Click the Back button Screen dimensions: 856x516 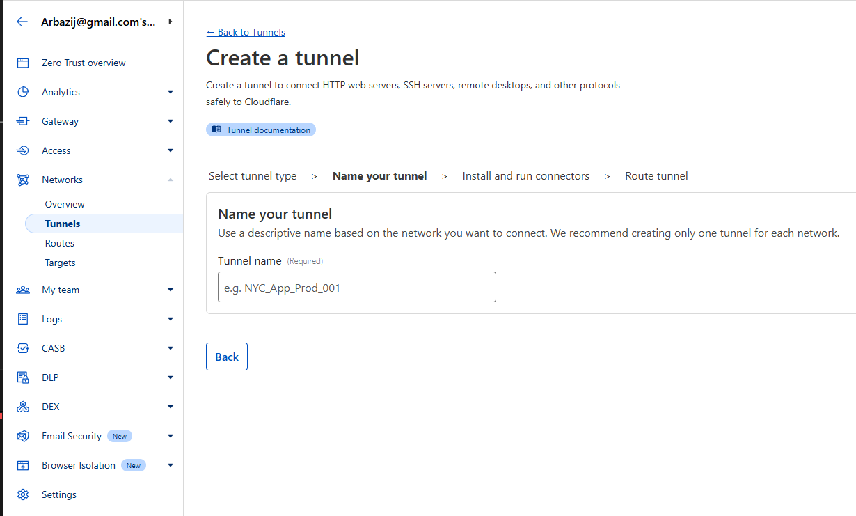(227, 357)
